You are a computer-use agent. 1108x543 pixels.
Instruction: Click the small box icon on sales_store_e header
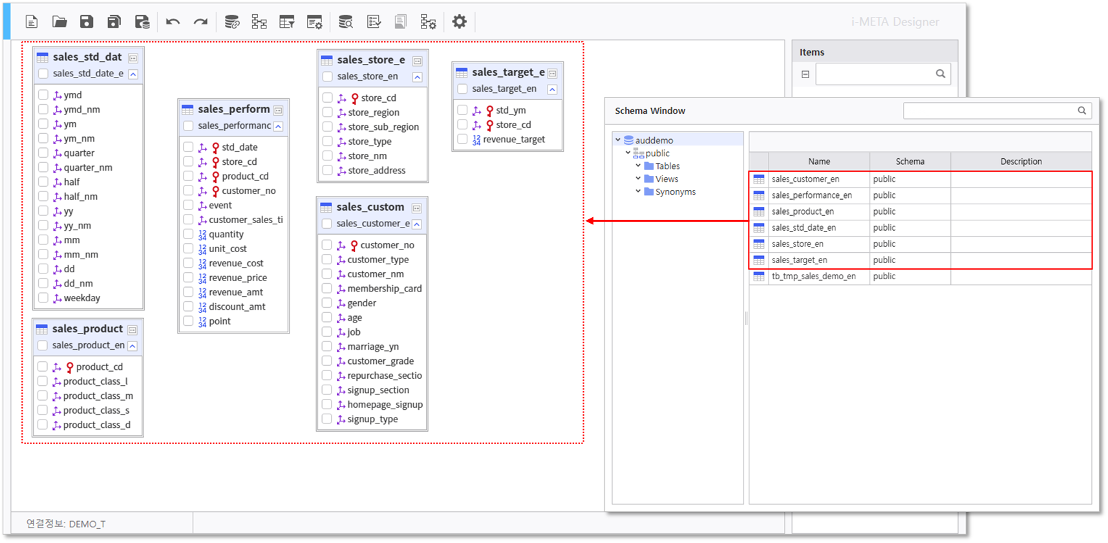[x=418, y=61]
